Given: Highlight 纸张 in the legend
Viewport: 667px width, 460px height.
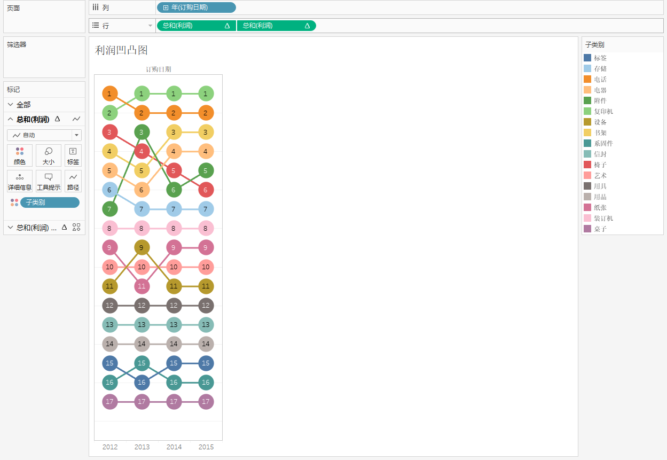Looking at the screenshot, I should coord(600,207).
